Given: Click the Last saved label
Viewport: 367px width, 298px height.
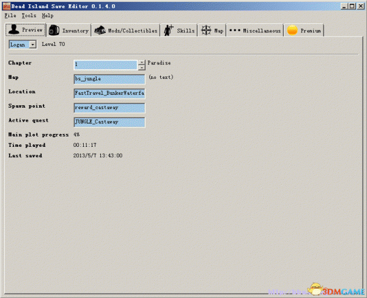Looking at the screenshot, I should [25, 155].
